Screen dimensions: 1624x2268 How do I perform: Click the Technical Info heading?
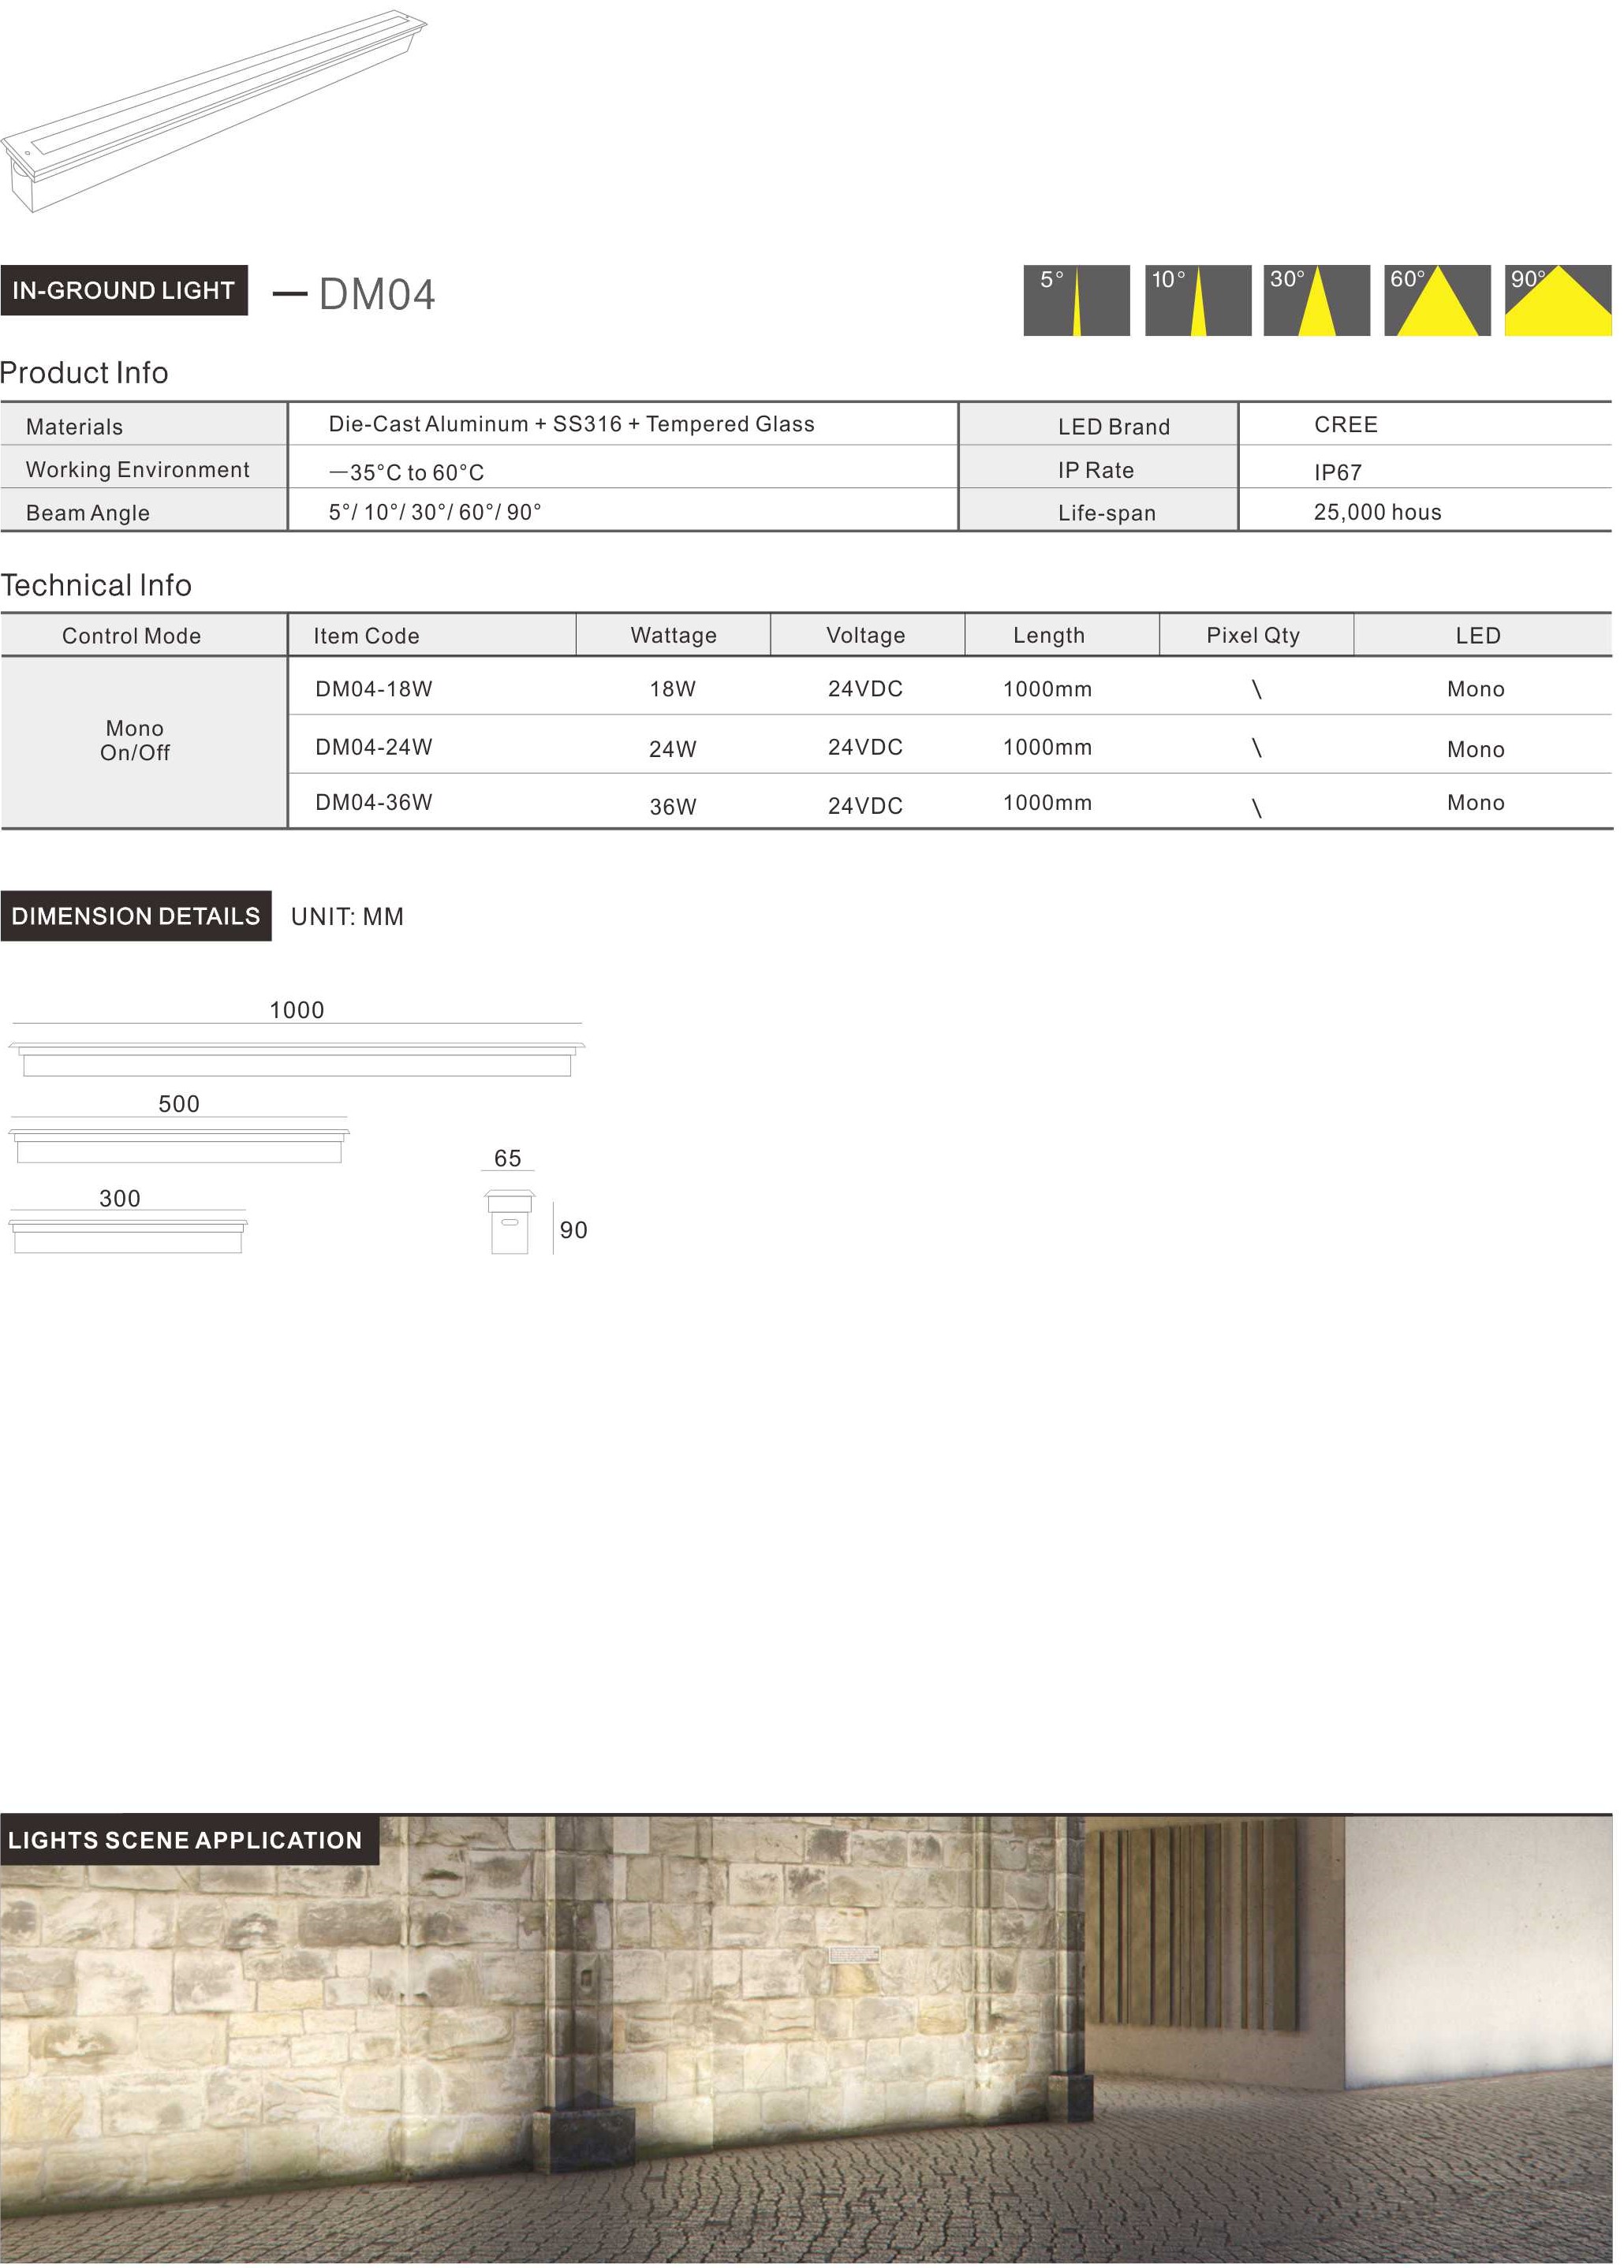point(96,584)
